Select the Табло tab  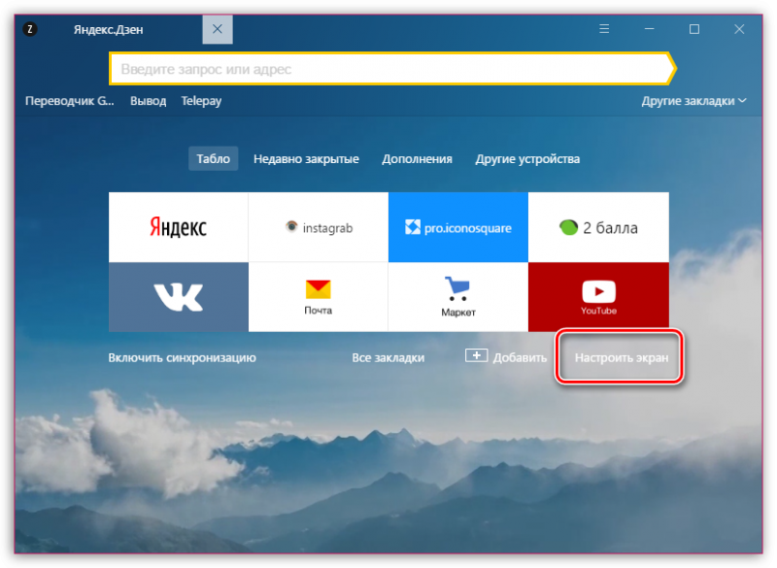[x=213, y=159]
